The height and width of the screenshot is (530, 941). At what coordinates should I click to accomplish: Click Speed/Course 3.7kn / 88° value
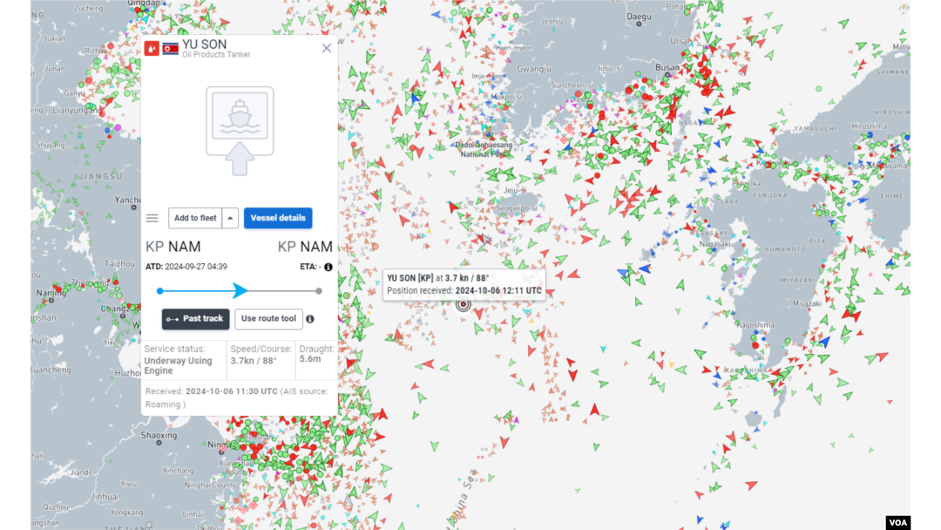[254, 361]
